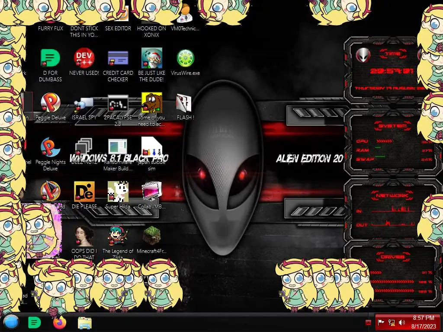443x332 pixels.
Task: Open the Peggle Nights Deluxe desktop icon
Action: pyautogui.click(x=50, y=147)
